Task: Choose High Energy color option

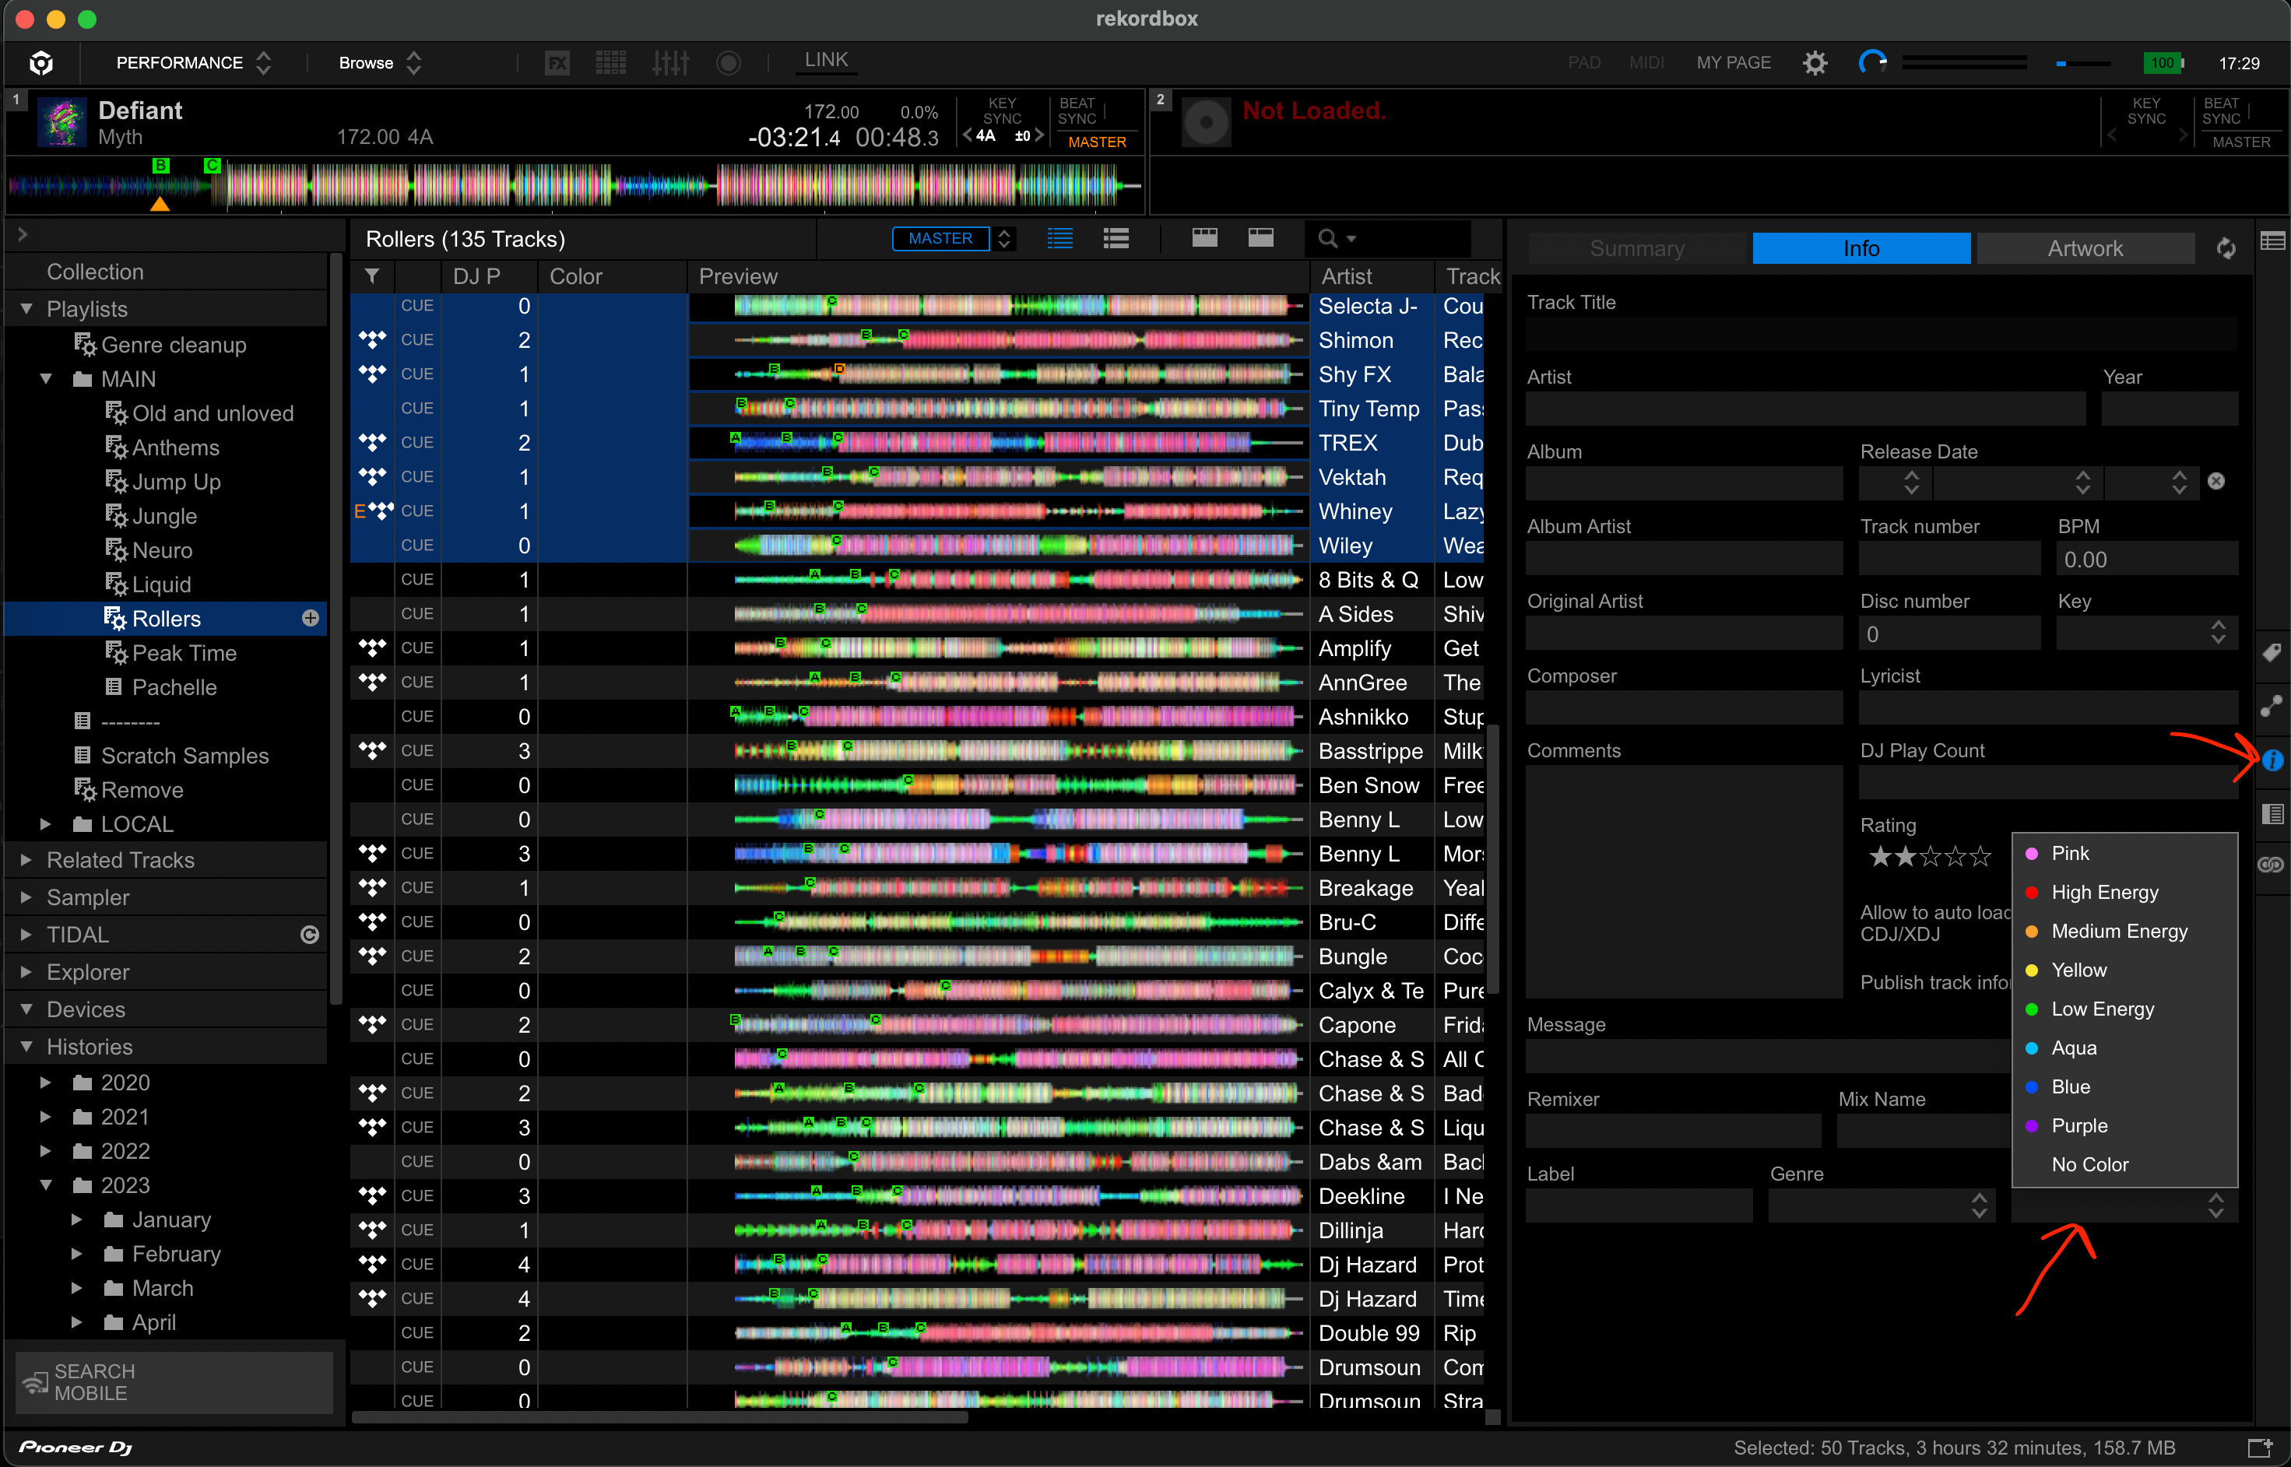Action: (x=2124, y=893)
